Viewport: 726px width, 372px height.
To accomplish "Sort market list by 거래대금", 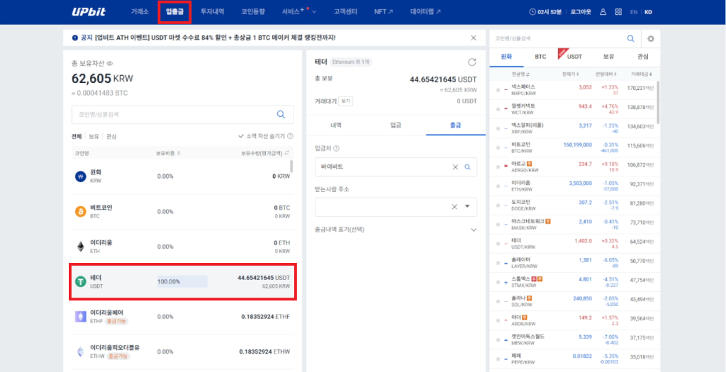I will 641,74.
